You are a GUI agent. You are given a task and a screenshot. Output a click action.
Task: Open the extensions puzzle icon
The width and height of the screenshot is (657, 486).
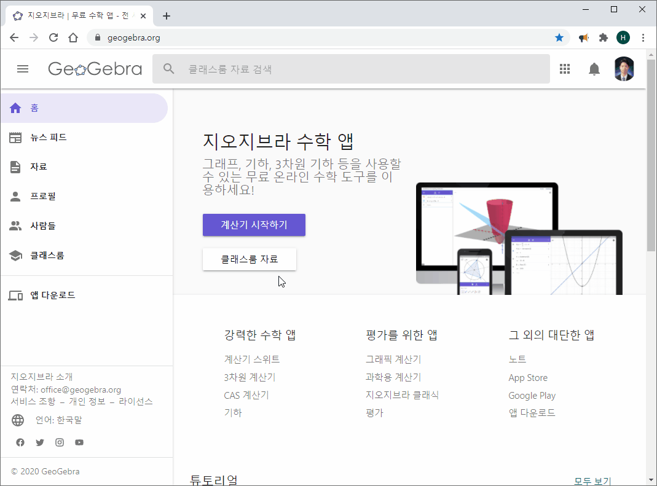click(604, 37)
